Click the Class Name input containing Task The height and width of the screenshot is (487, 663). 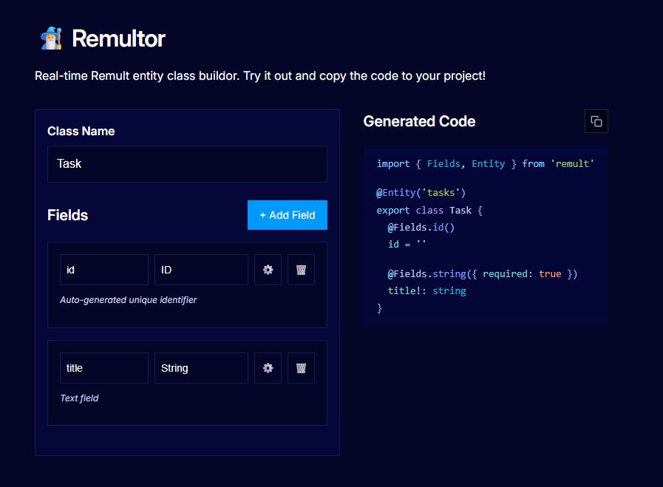(x=186, y=163)
